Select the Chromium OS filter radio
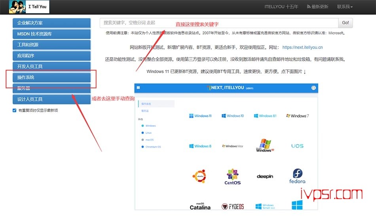The image size is (376, 216). click(142, 147)
